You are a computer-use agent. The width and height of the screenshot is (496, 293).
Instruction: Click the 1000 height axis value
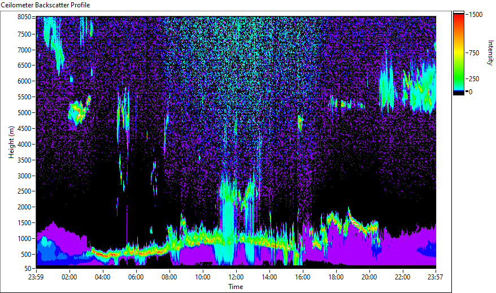(x=24, y=239)
